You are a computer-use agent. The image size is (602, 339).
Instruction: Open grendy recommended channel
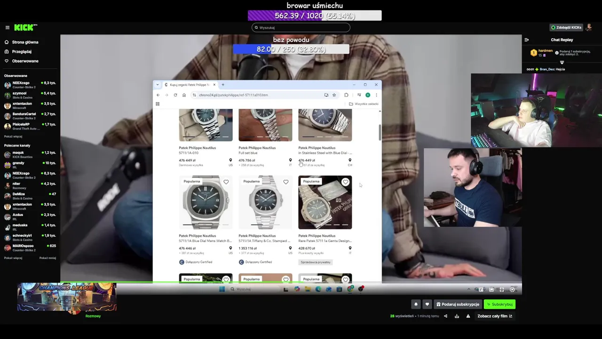coord(30,164)
